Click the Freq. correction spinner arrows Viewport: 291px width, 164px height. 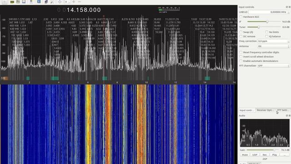(x=288, y=41)
